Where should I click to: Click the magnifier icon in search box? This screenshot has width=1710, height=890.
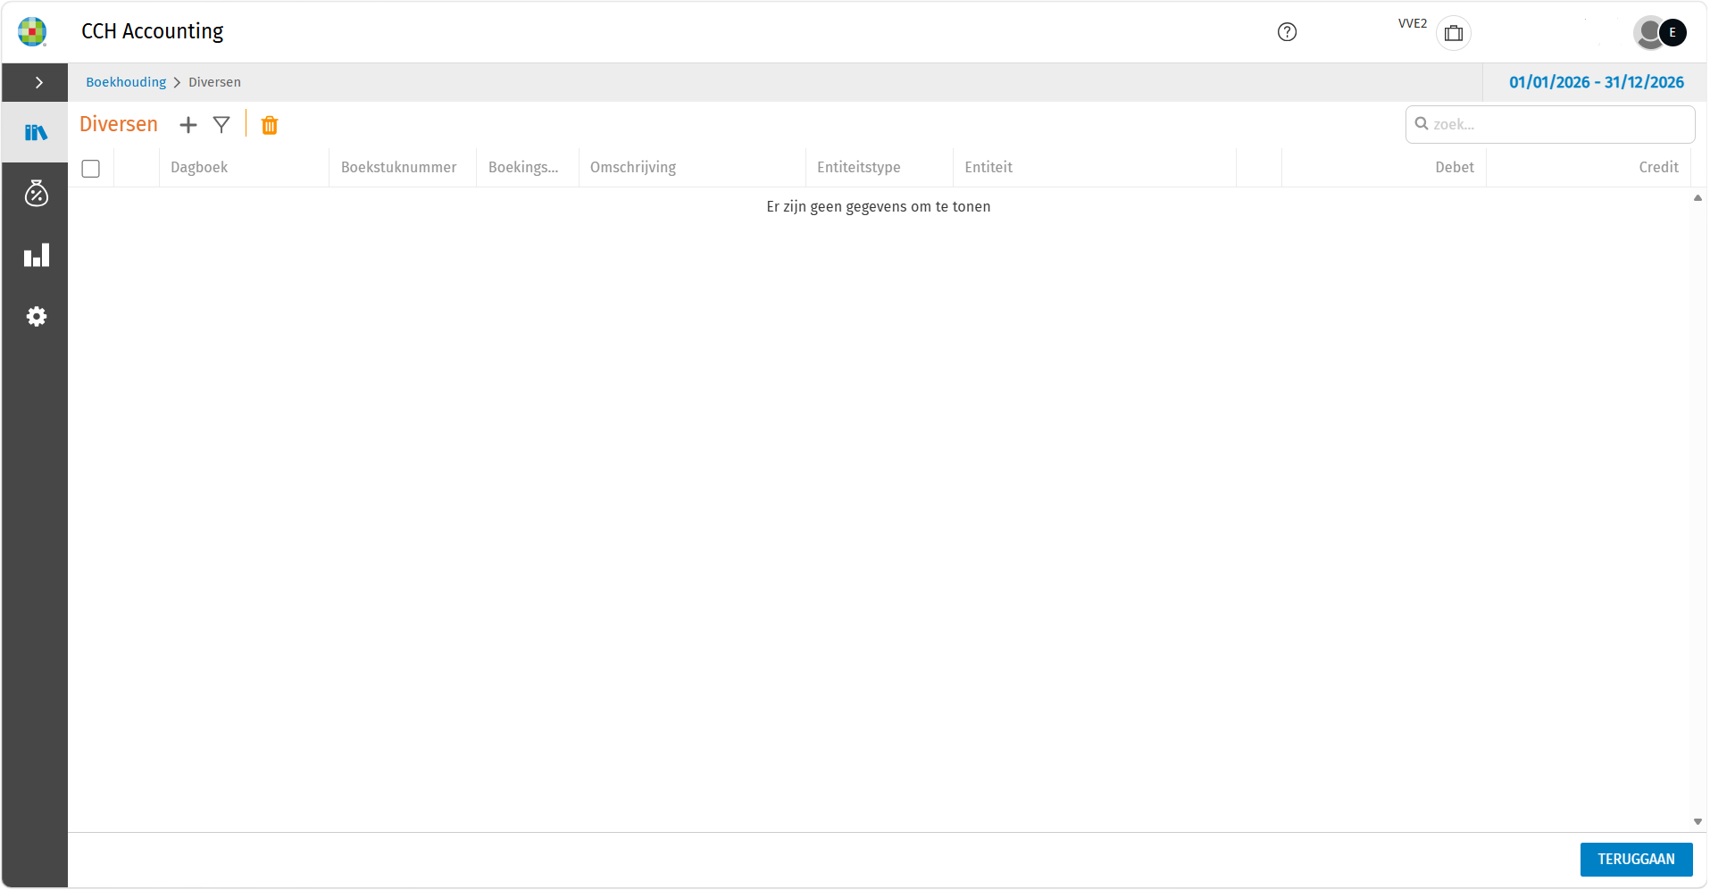[1421, 124]
